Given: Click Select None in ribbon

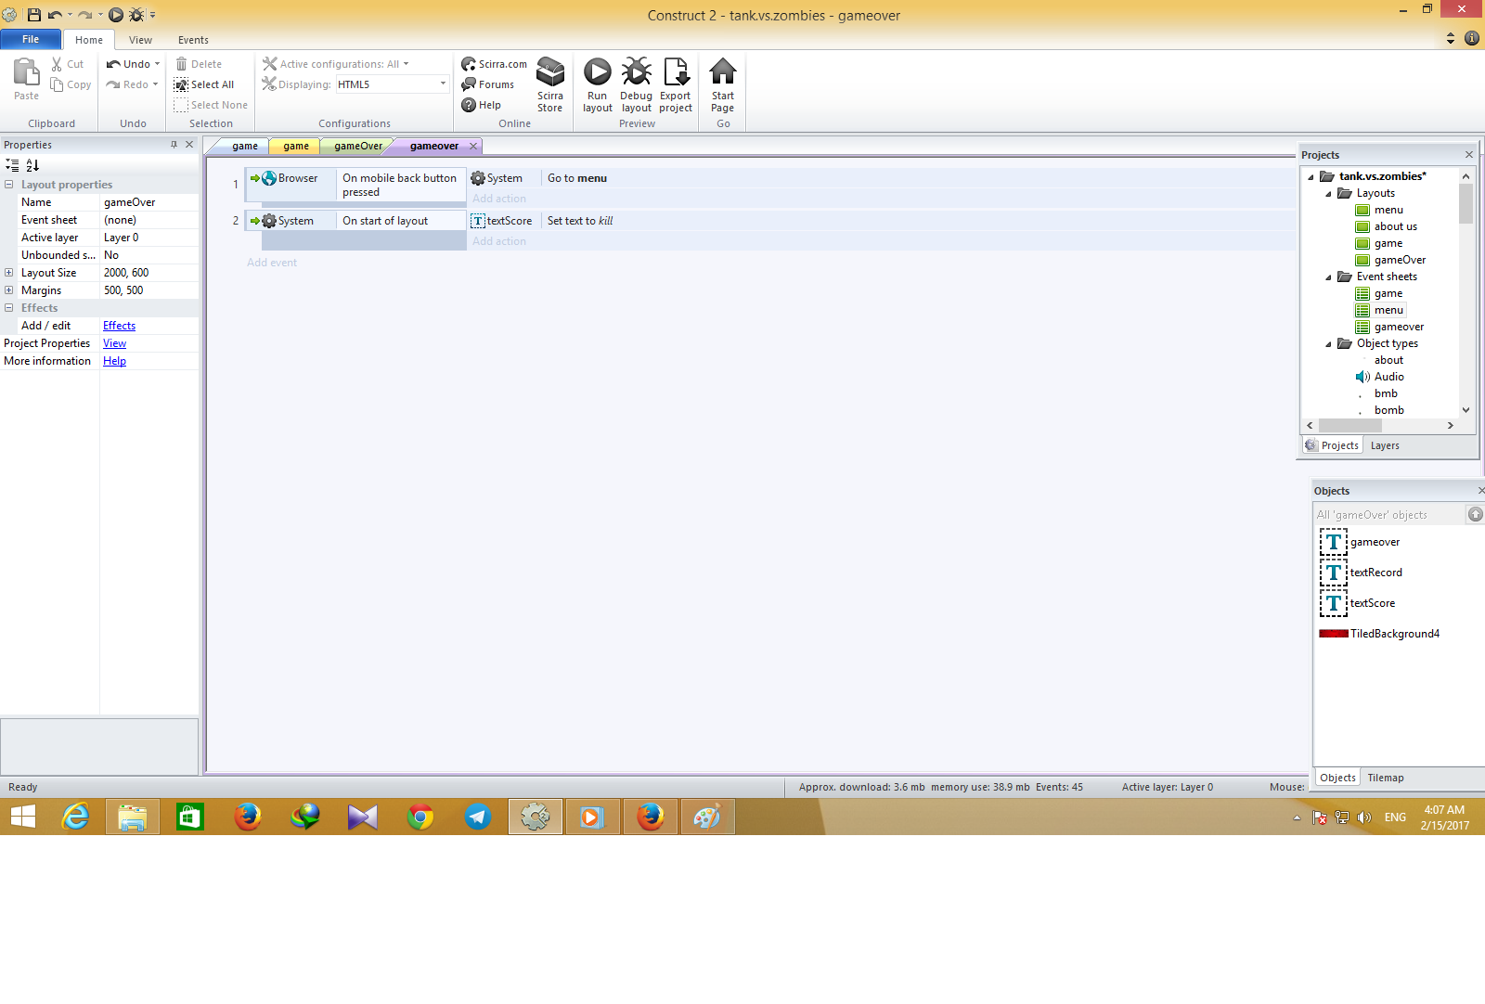Looking at the screenshot, I should tap(211, 105).
